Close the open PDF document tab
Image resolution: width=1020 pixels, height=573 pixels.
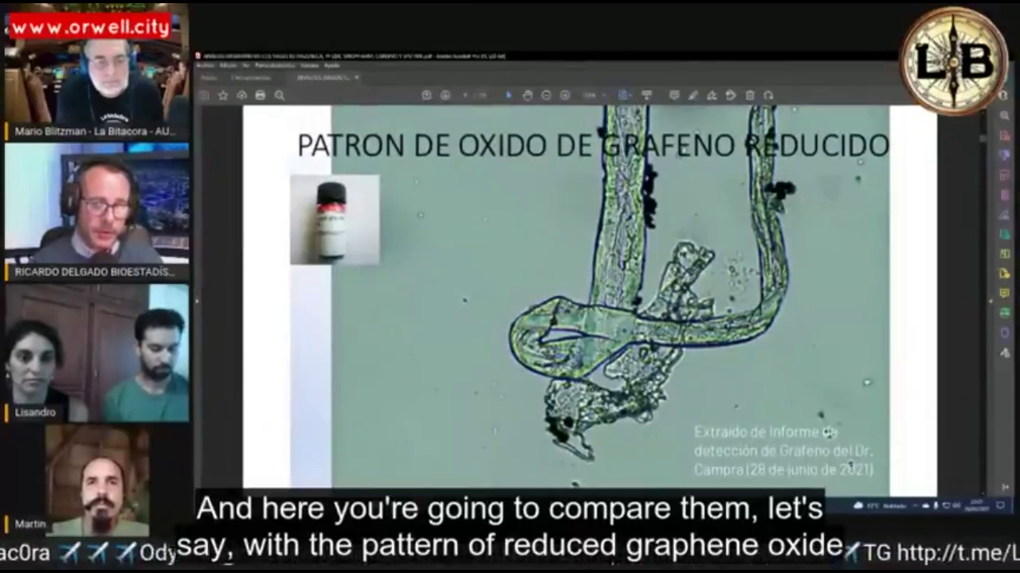tap(356, 77)
